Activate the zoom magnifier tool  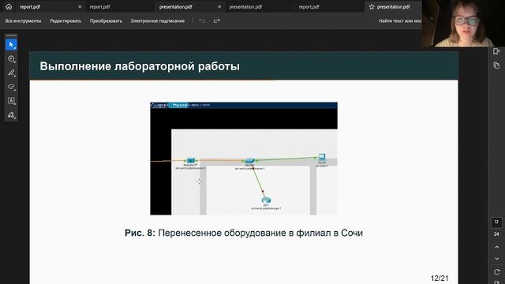point(11,59)
